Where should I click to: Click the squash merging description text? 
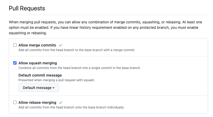[80, 68]
